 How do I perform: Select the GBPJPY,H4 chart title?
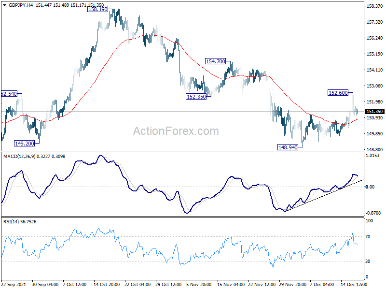tap(20, 5)
